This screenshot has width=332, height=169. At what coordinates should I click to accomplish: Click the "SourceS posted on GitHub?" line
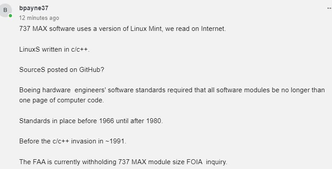click(61, 70)
